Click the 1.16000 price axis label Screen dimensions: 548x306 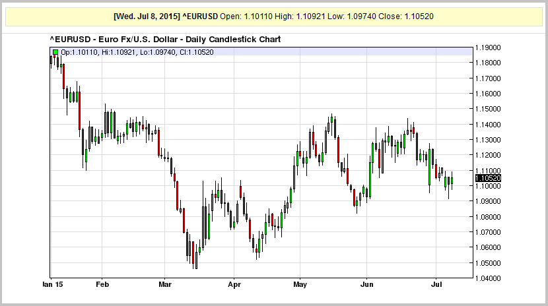pyautogui.click(x=488, y=94)
